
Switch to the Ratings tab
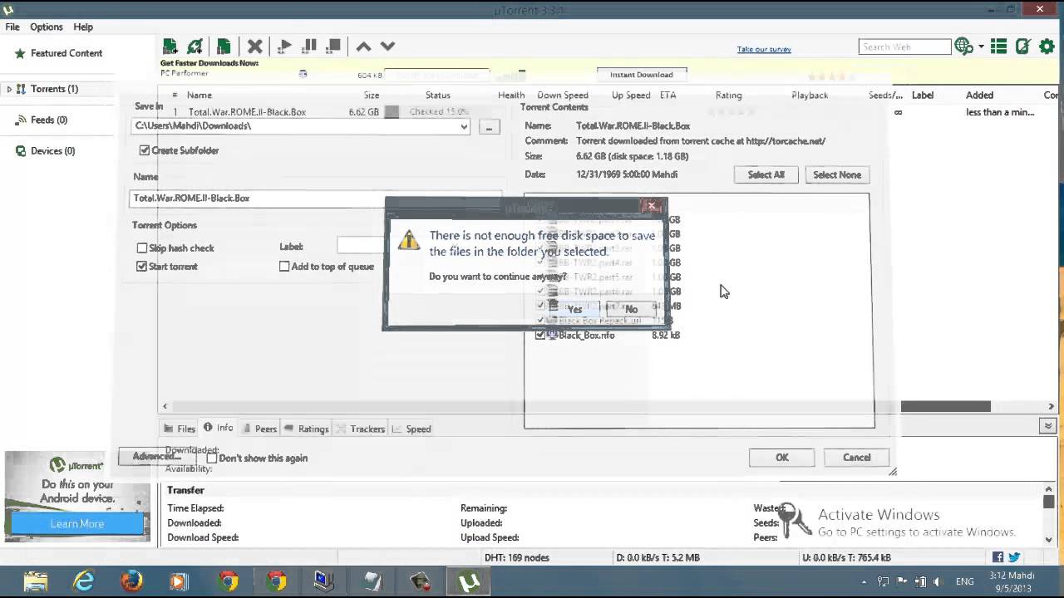pyautogui.click(x=307, y=429)
